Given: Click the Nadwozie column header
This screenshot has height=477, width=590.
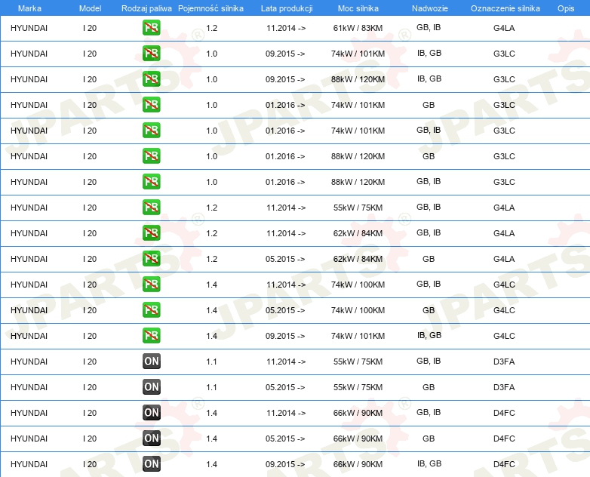Looking at the screenshot, I should pos(428,8).
